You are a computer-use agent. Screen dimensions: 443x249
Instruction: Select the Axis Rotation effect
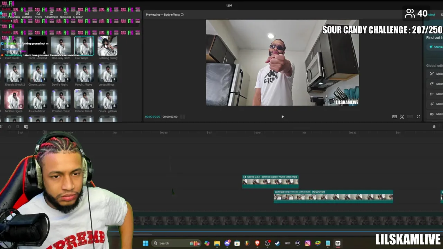pyautogui.click(x=37, y=99)
